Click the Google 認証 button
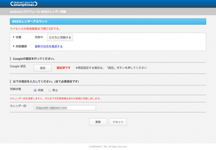 coord(43,68)
